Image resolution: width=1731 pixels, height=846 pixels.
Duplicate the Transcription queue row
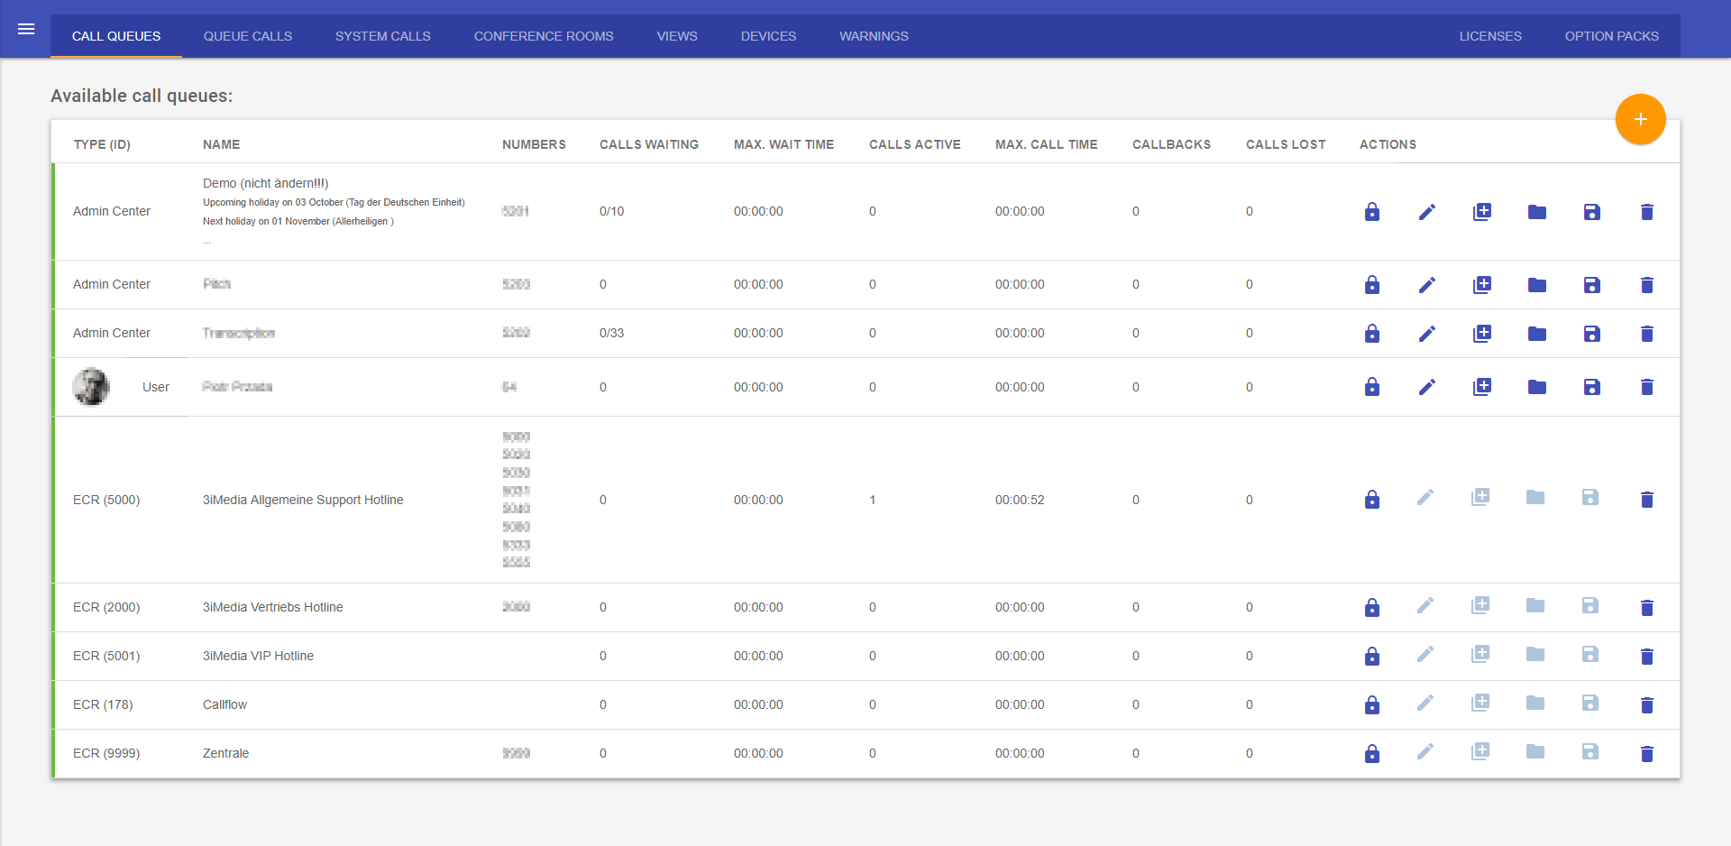1481,334
